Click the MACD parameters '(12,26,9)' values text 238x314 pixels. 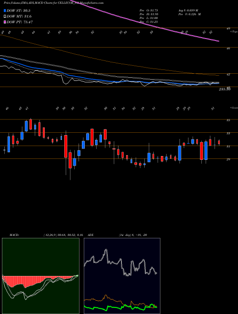click(63, 235)
